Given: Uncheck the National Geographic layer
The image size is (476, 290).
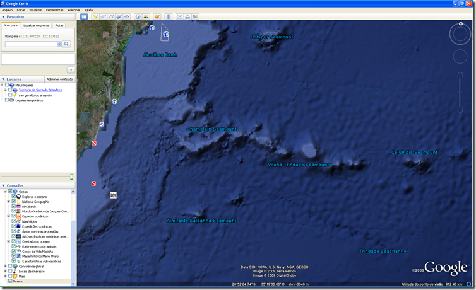Looking at the screenshot, I should (x=14, y=202).
